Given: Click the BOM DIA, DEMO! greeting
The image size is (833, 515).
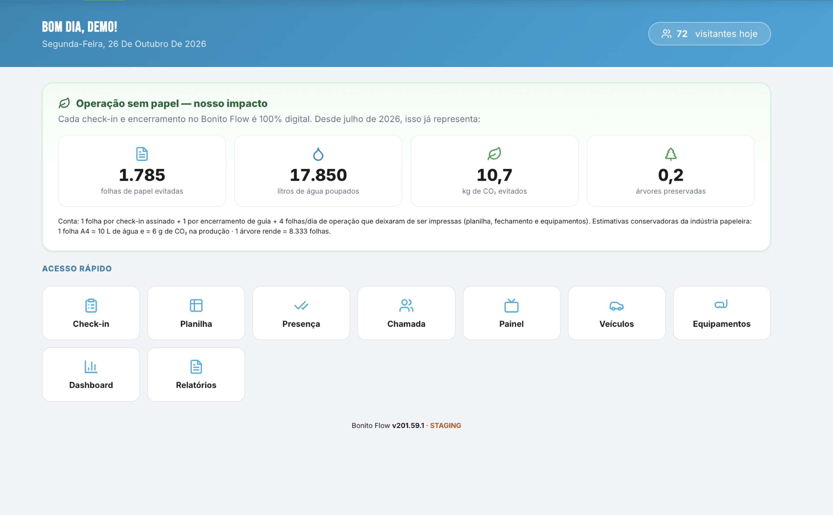Looking at the screenshot, I should coord(79,27).
